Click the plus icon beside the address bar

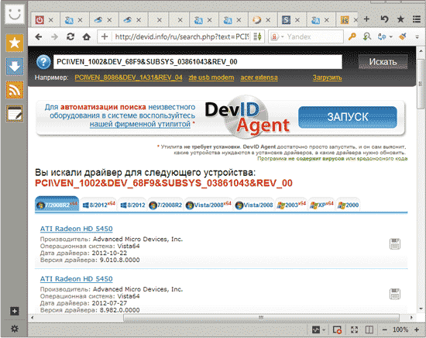point(105,36)
